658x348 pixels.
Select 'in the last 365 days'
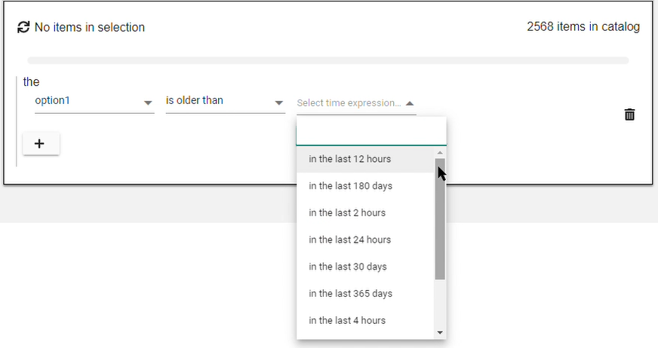point(351,294)
